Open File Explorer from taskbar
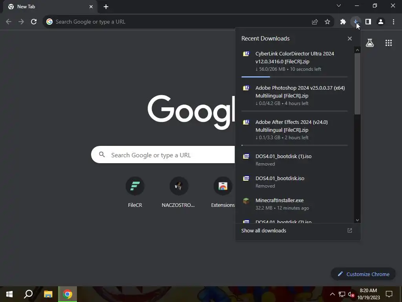 tap(48, 294)
